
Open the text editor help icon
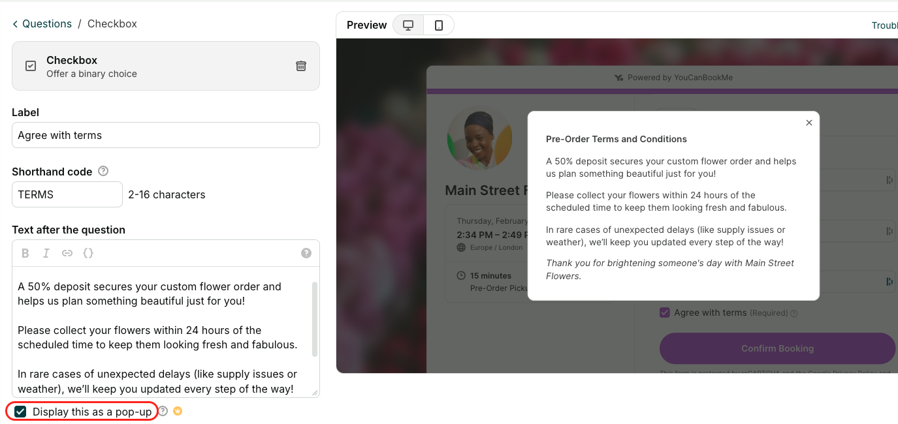pyautogui.click(x=306, y=253)
